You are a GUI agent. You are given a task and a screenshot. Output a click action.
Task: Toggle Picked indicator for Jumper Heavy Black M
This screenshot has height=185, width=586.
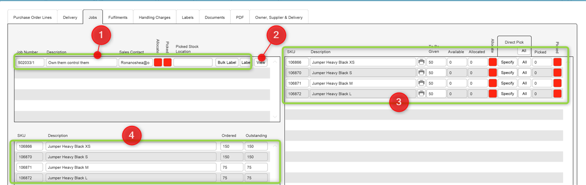pyautogui.click(x=558, y=83)
